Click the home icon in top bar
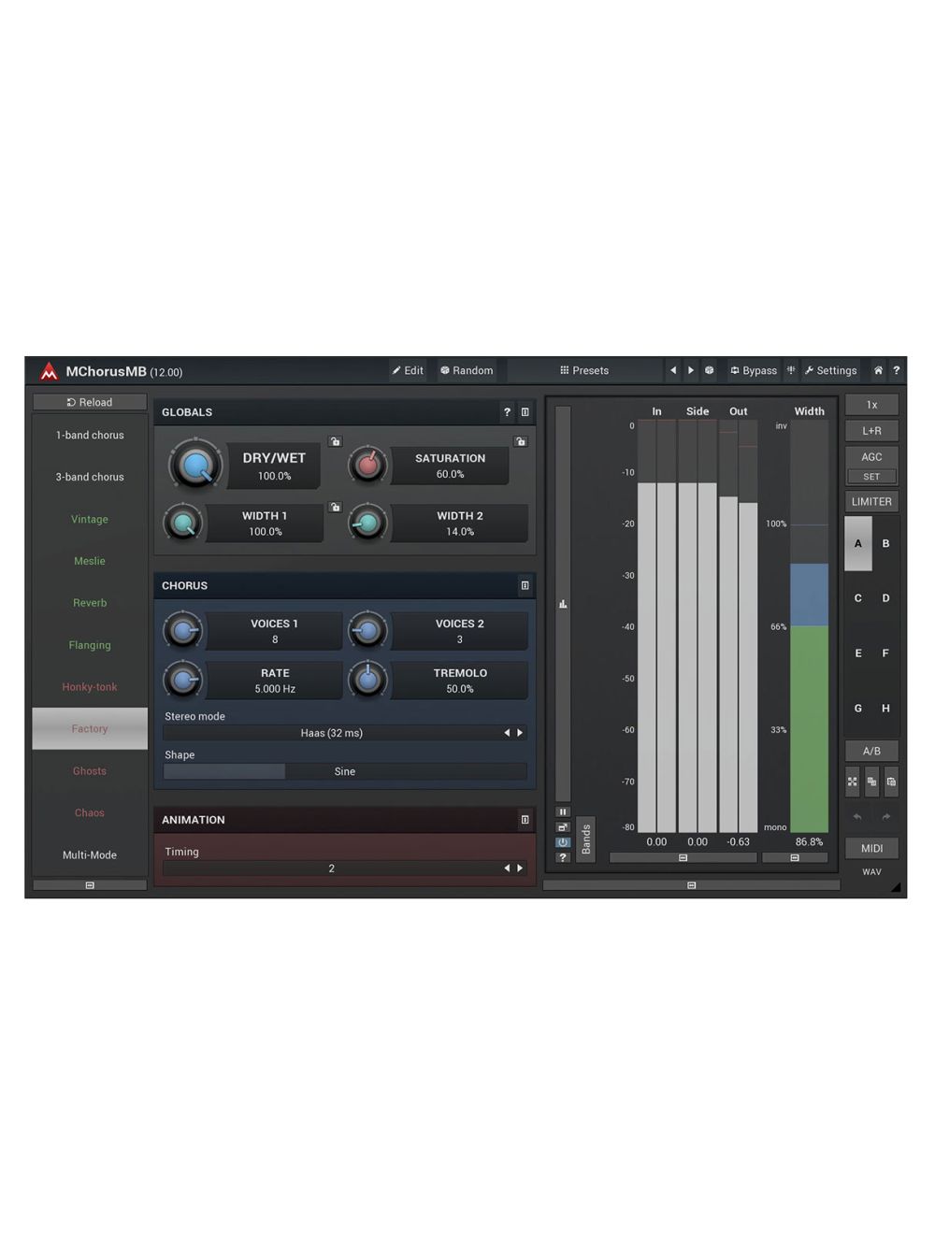The height and width of the screenshot is (1234, 935). pyautogui.click(x=878, y=370)
